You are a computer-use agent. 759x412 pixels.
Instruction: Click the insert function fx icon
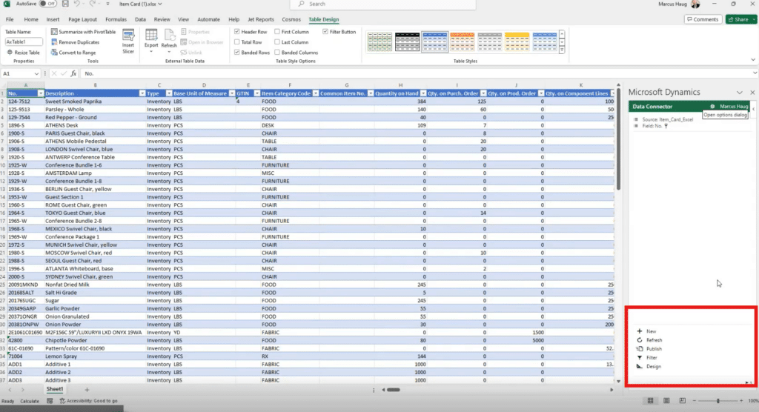click(x=73, y=73)
